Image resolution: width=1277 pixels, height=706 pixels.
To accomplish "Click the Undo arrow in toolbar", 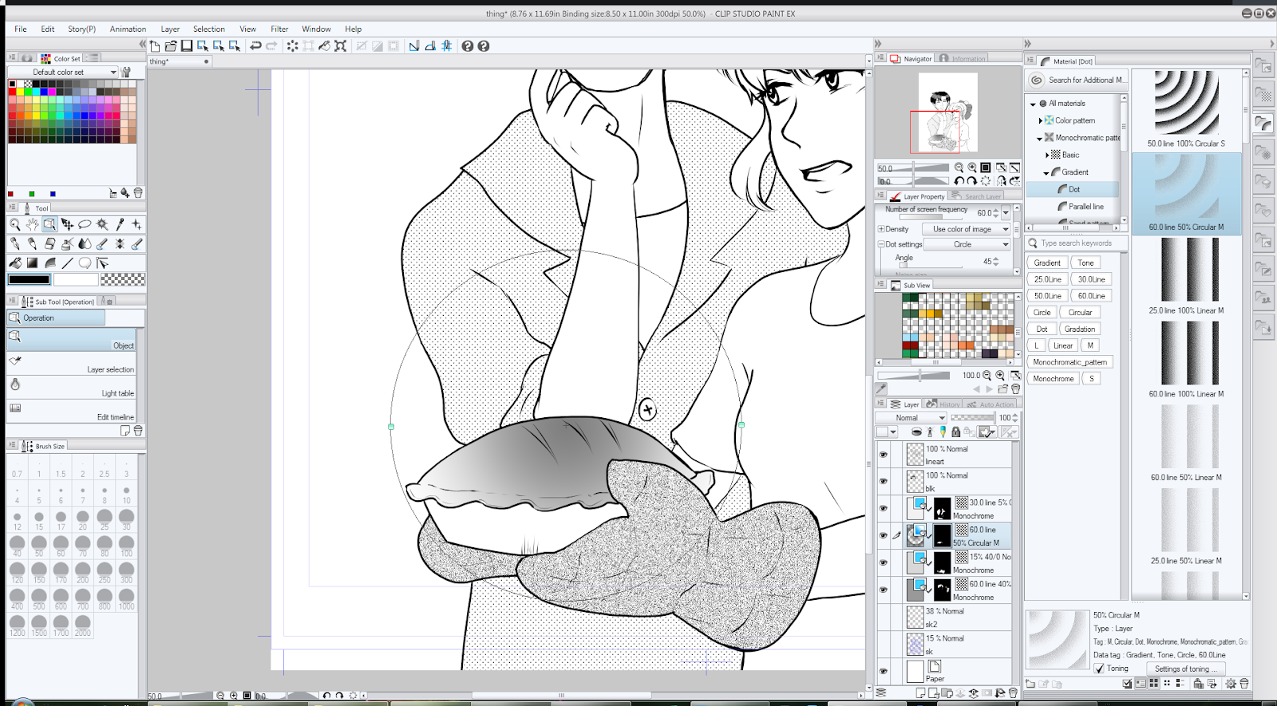I will click(255, 46).
